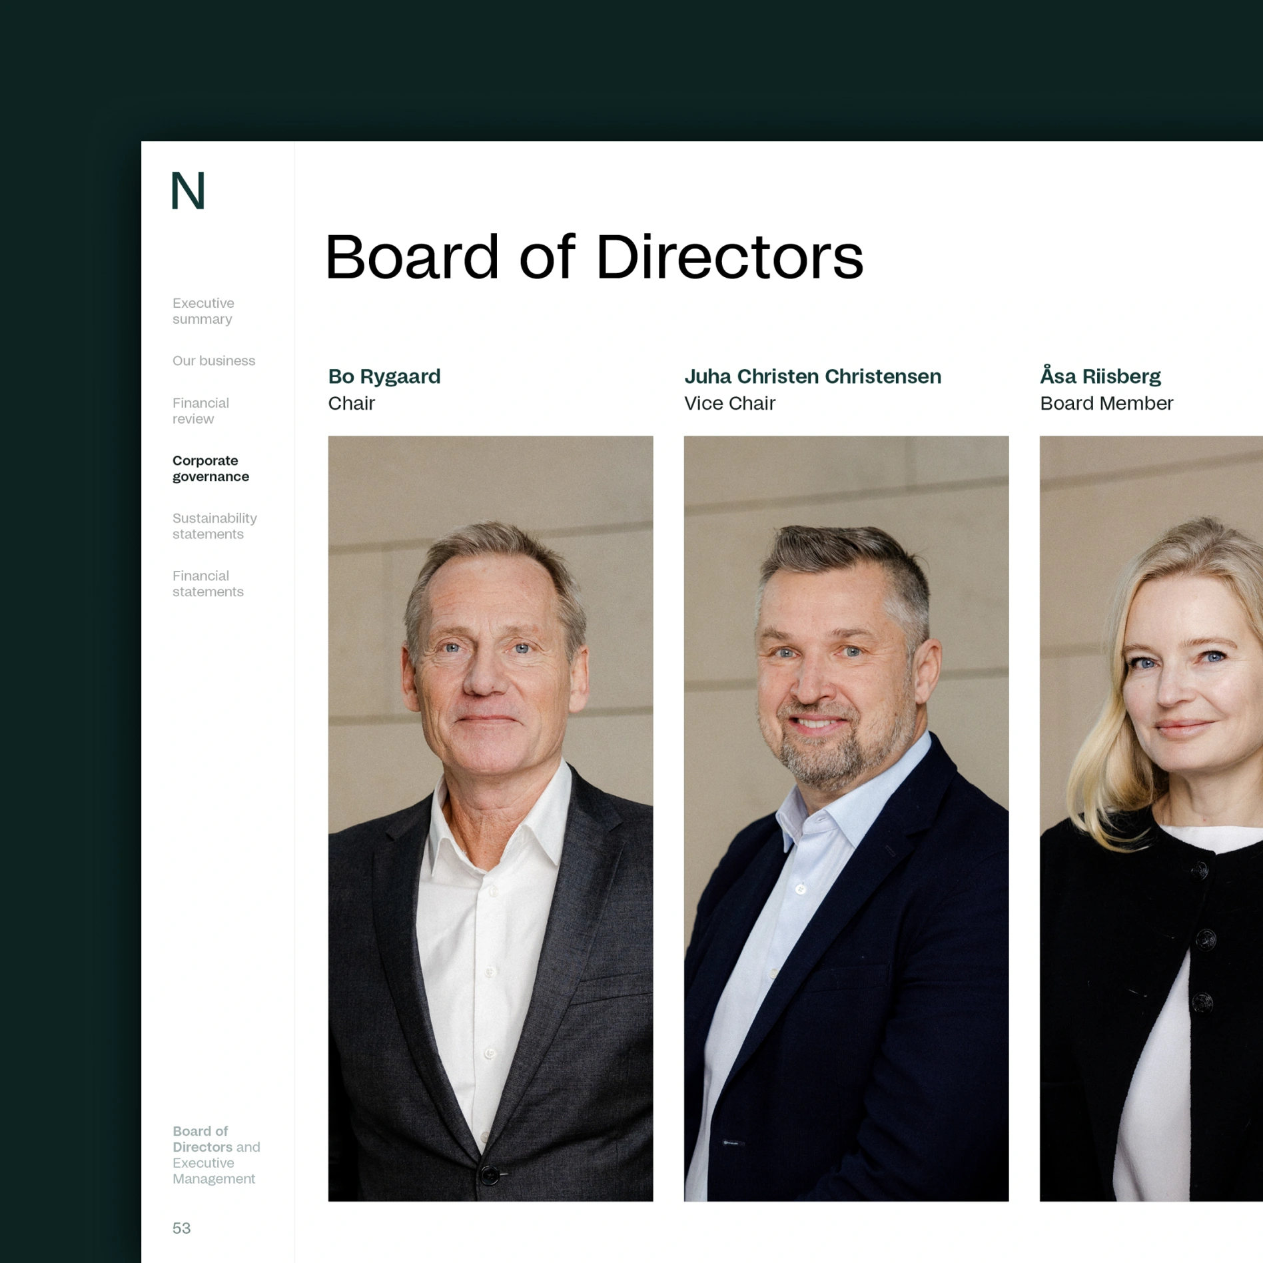Open Juha Christen Christensen's portrait photo
The image size is (1263, 1263).
tap(846, 818)
